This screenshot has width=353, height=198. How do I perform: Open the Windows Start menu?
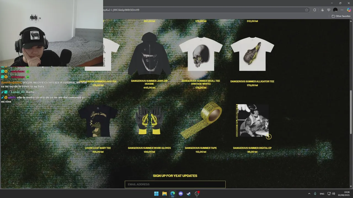[156, 194]
